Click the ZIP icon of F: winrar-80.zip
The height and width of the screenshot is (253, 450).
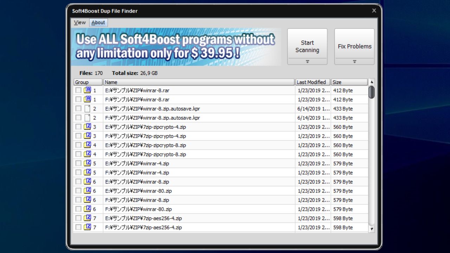click(88, 209)
